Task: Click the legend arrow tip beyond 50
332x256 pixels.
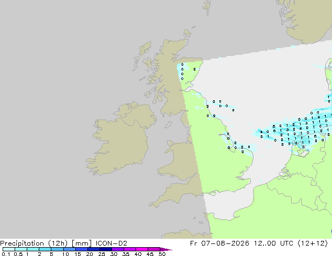Action: (166, 249)
